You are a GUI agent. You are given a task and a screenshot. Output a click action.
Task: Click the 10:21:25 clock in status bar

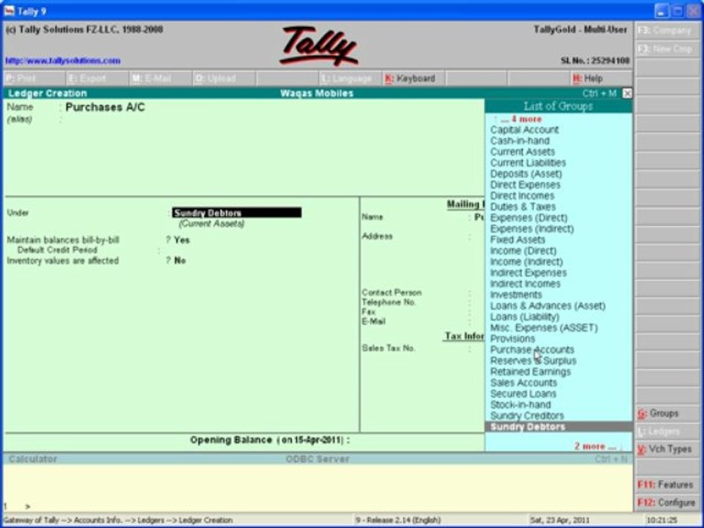(x=661, y=521)
